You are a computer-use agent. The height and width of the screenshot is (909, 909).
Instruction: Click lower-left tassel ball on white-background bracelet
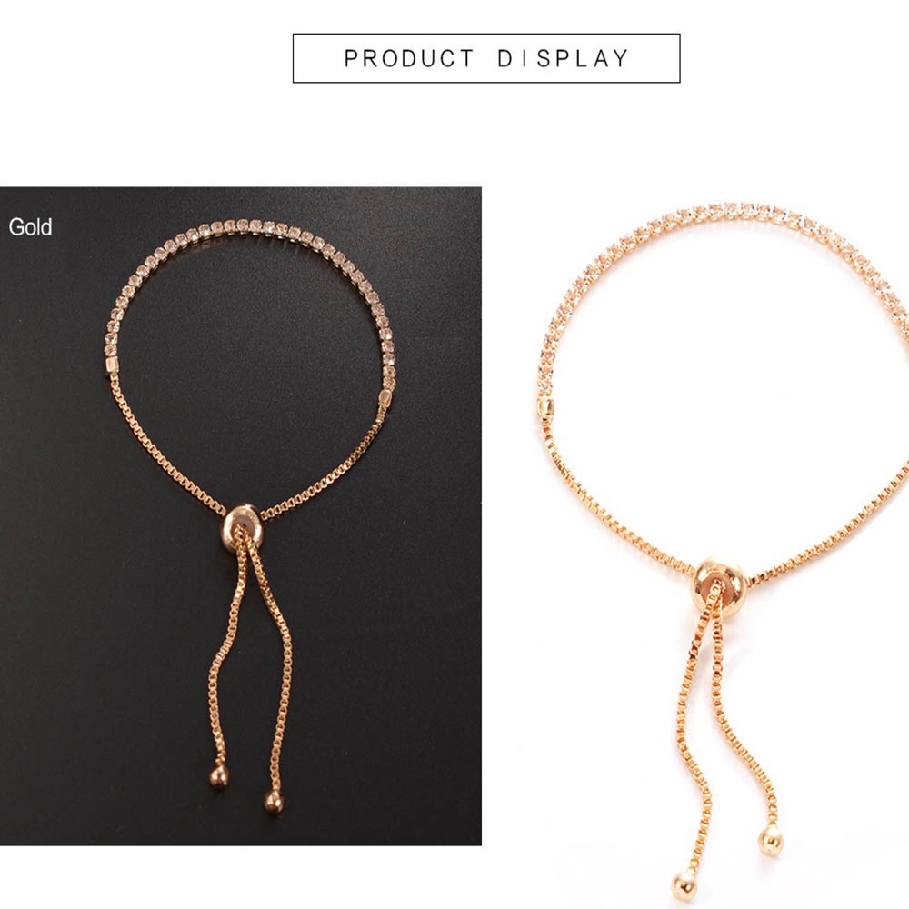tap(684, 886)
